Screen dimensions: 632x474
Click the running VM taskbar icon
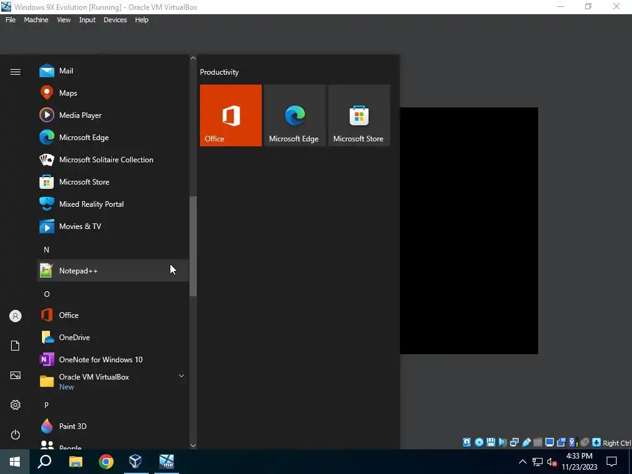click(167, 462)
